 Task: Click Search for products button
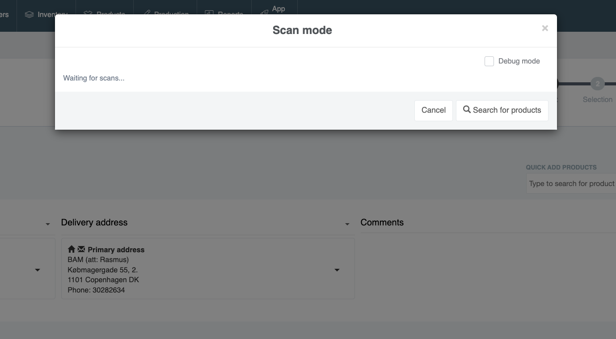point(502,110)
